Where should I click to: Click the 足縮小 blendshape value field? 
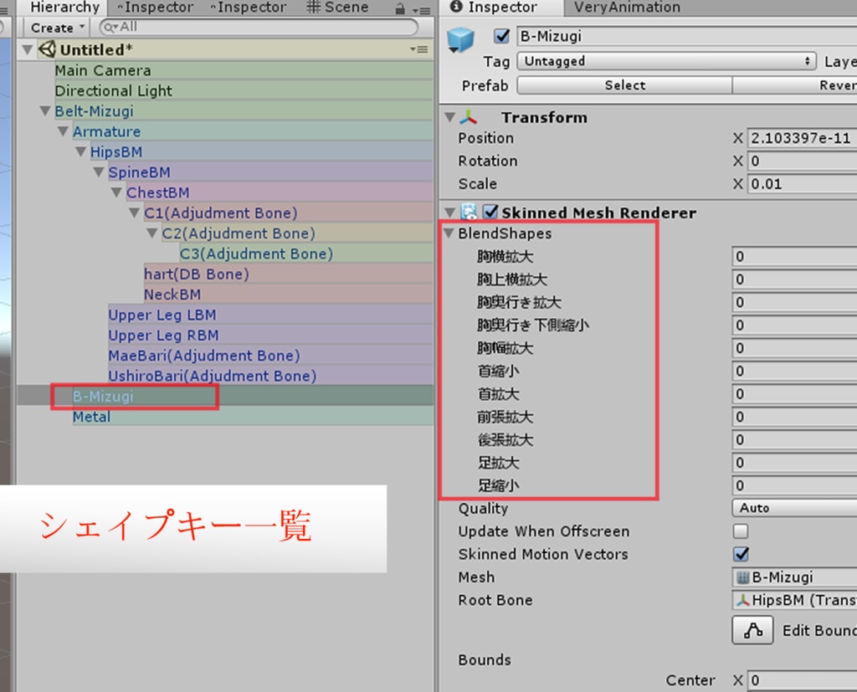795,485
